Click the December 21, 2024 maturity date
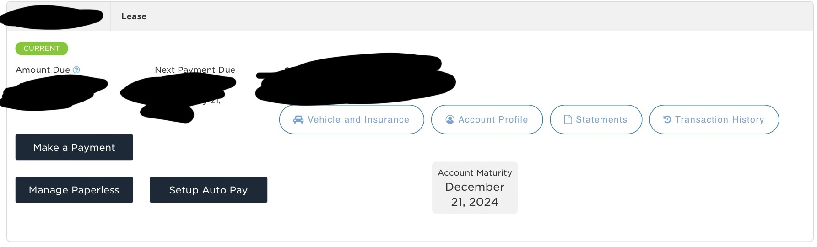817x247 pixels. point(475,194)
